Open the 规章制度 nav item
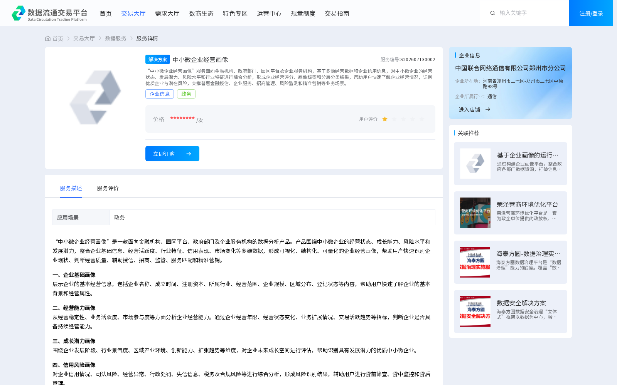The height and width of the screenshot is (385, 617). point(303,13)
